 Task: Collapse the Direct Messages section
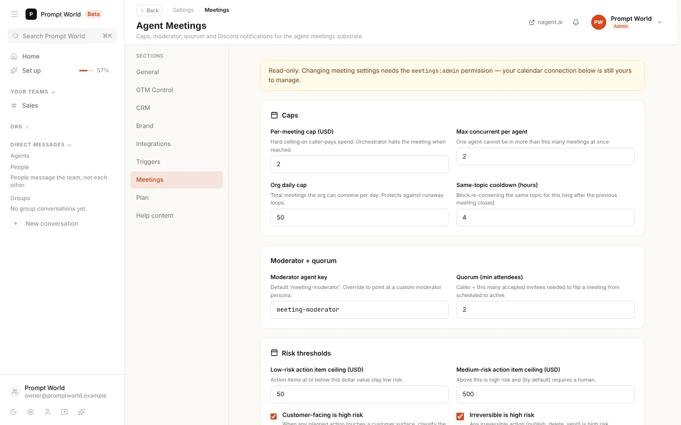click(41, 144)
